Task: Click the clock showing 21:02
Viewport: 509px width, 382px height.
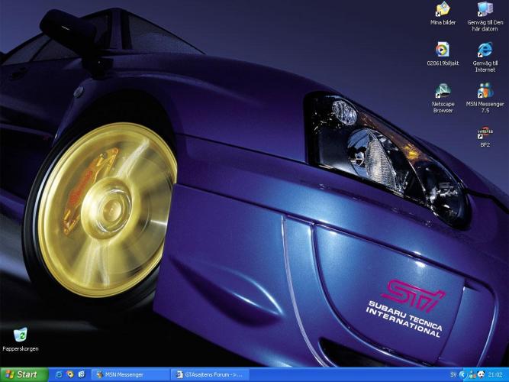Action: pos(497,374)
